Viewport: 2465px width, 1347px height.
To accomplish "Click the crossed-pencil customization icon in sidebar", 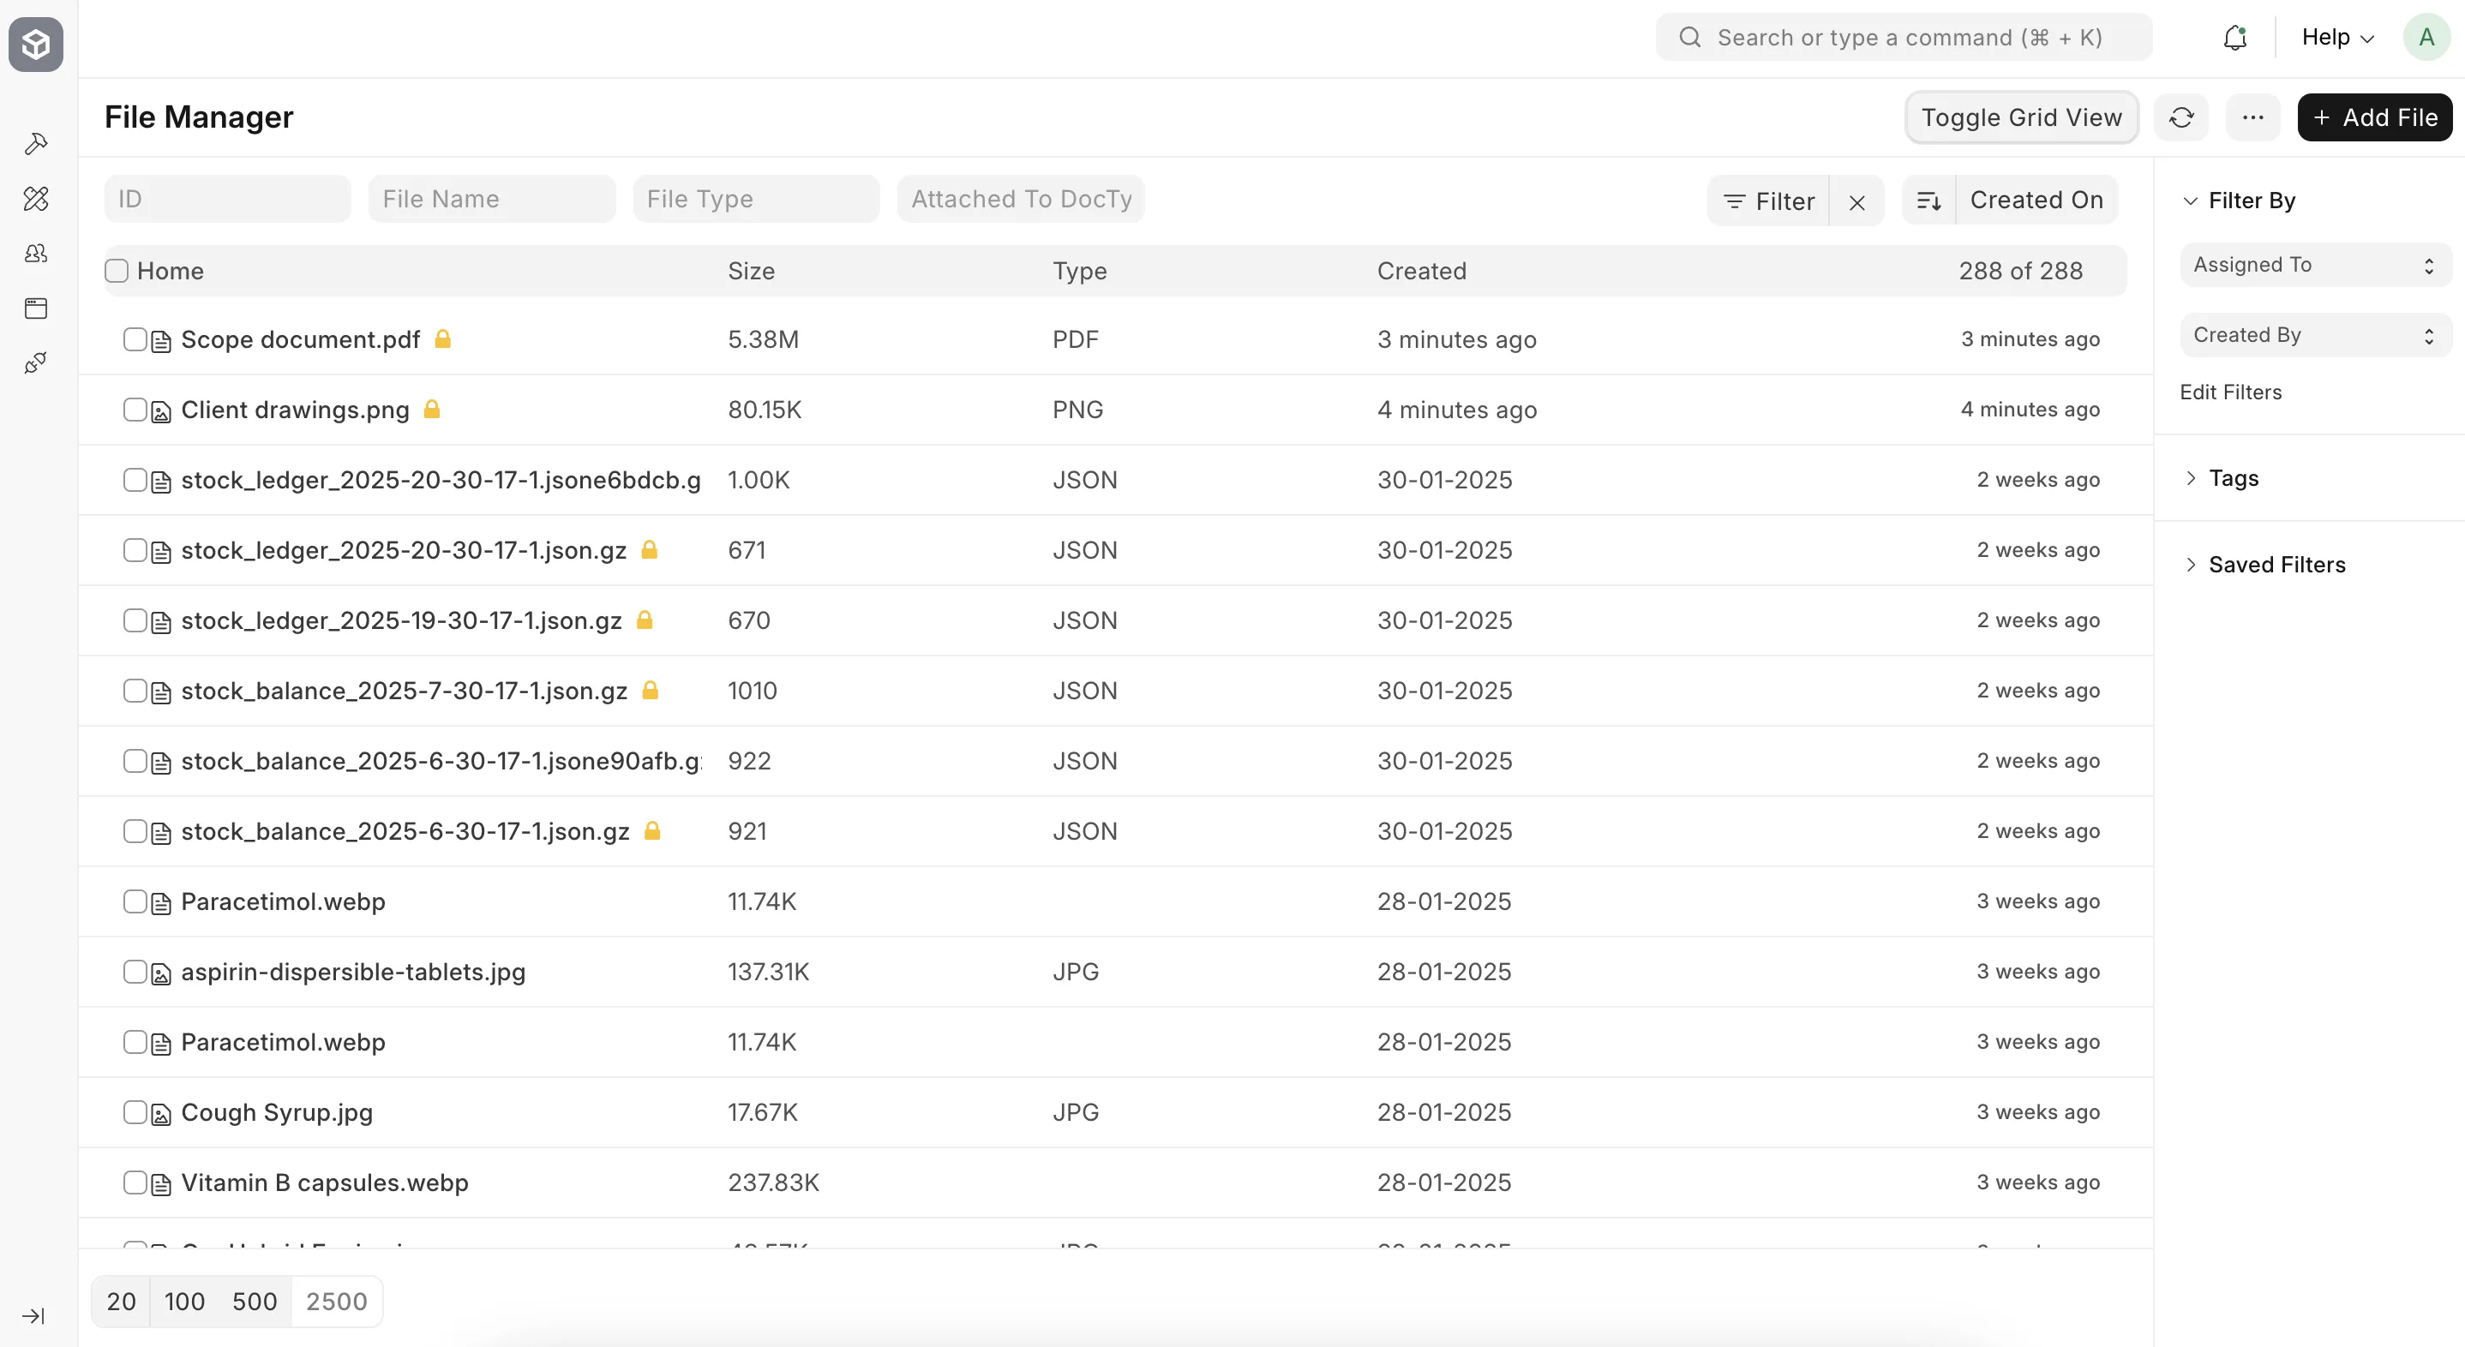I will tap(35, 198).
